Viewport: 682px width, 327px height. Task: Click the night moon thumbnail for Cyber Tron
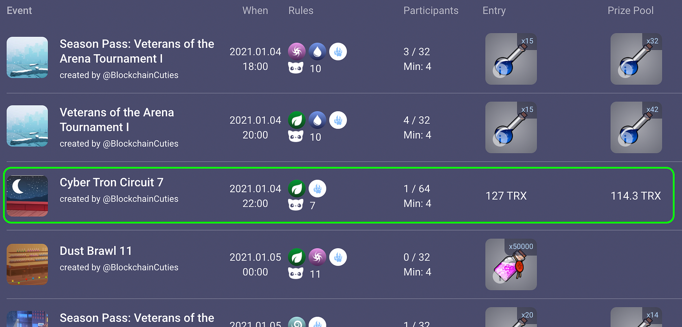[x=27, y=196]
